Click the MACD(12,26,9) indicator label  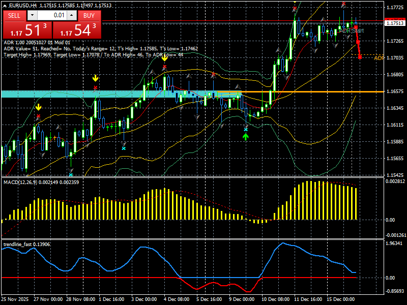[41, 182]
